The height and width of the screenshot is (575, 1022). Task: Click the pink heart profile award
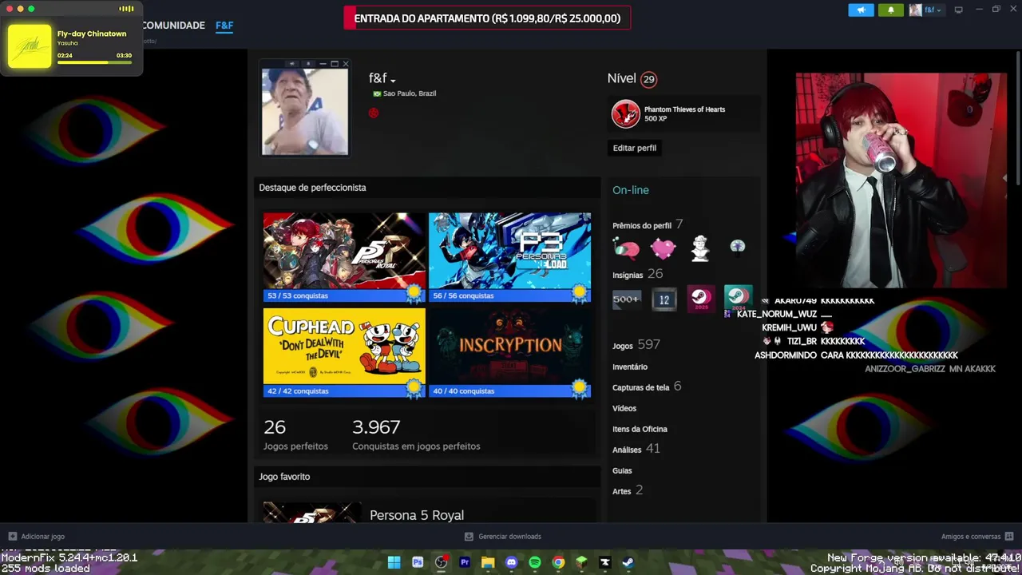663,249
